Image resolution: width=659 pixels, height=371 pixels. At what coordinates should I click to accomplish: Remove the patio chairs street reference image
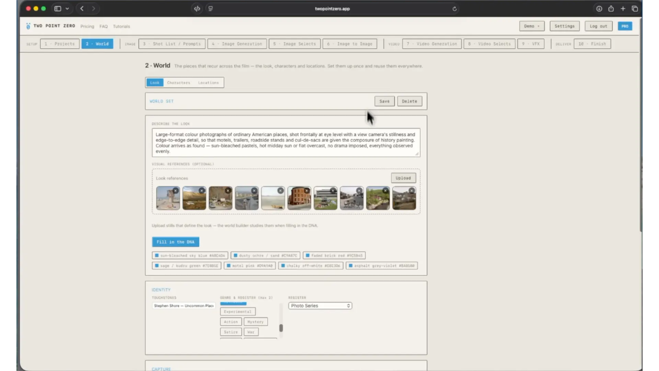(359, 191)
